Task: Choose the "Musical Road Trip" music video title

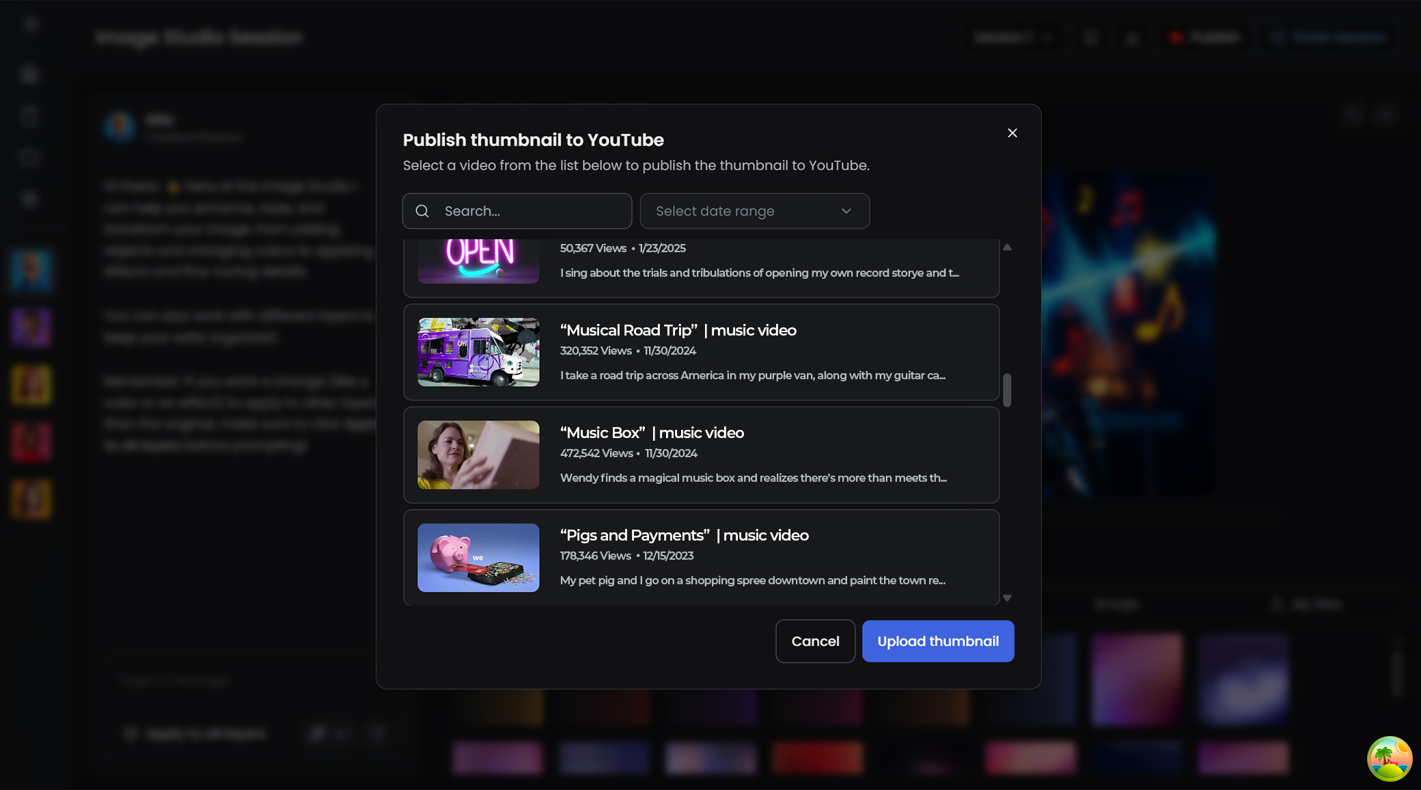Action: (x=678, y=330)
